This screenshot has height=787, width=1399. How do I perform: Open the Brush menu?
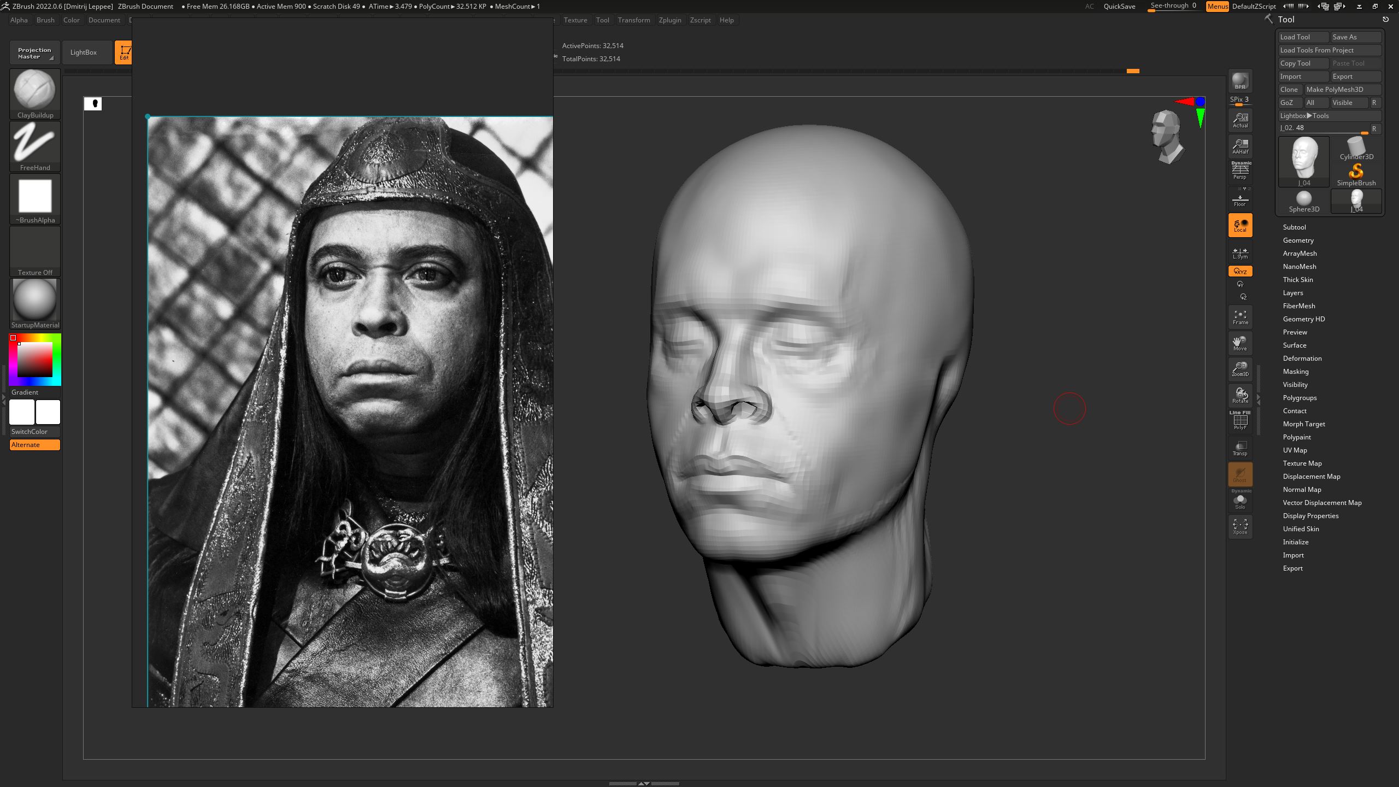click(x=45, y=20)
